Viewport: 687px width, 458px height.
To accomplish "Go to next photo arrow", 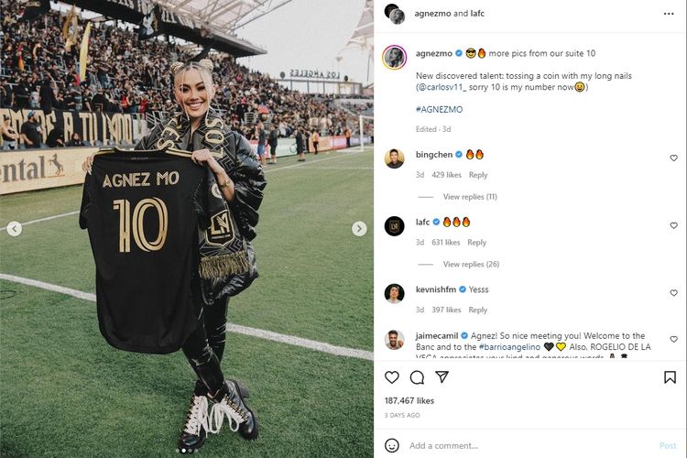I will tap(359, 228).
